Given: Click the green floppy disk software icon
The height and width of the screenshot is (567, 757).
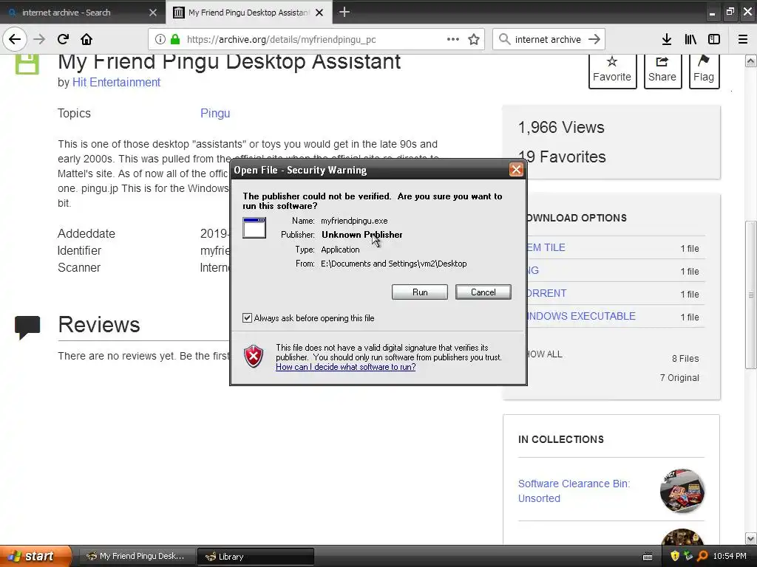Looking at the screenshot, I should (27, 64).
